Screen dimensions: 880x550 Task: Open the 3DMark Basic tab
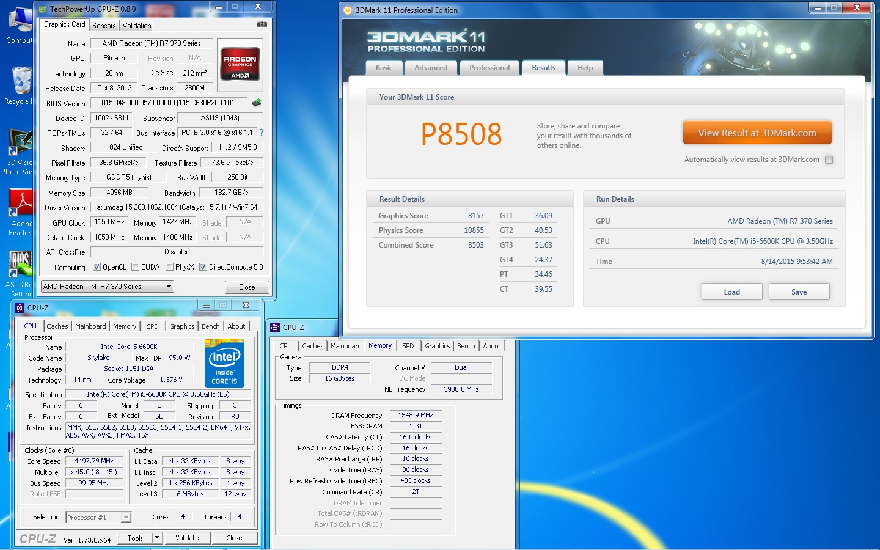(384, 68)
